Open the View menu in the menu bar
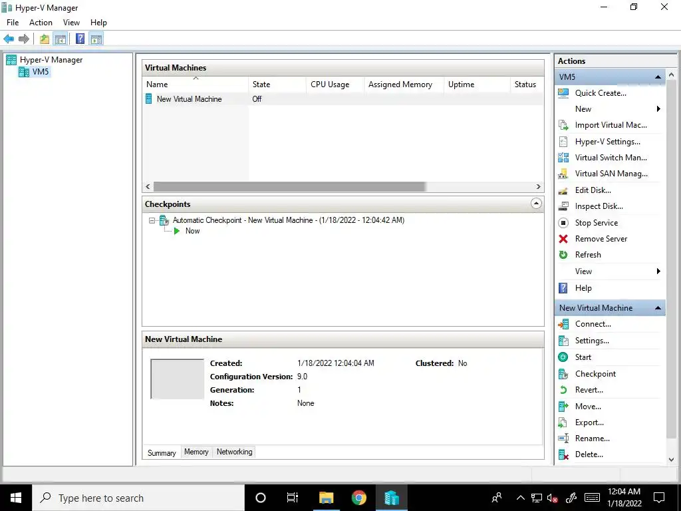 (71, 23)
